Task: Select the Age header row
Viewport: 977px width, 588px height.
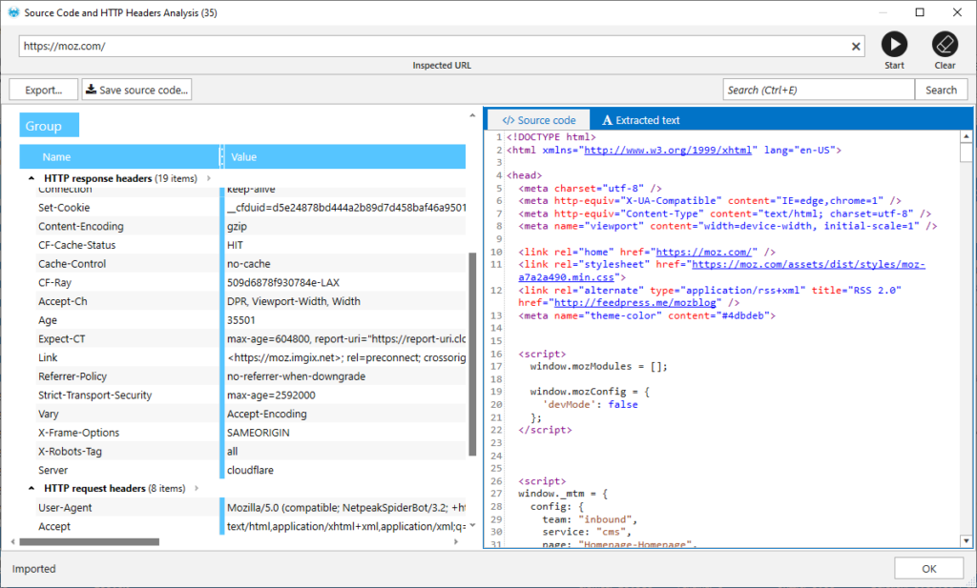Action: (x=251, y=320)
